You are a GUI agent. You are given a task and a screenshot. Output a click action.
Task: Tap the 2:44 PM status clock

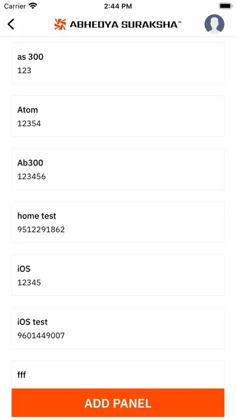click(x=118, y=6)
